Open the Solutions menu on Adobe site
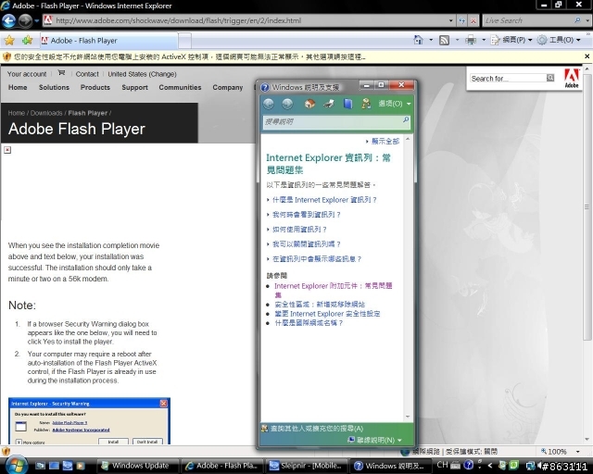This screenshot has width=593, height=474. point(54,87)
